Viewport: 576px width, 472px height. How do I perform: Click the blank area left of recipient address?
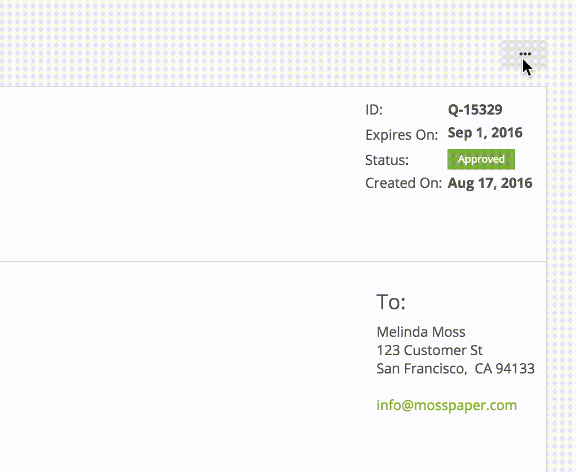(172, 355)
